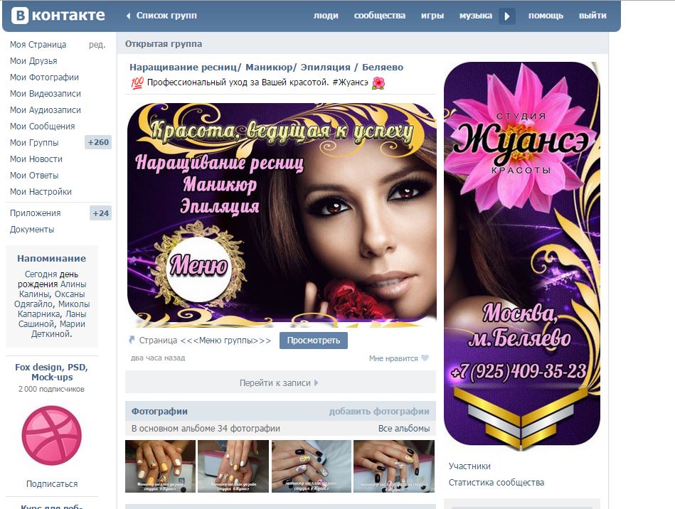Open Fox design, PSD, Mock-ups community

coord(52,373)
